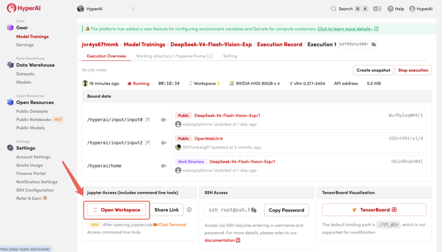Open Servings in the sidebar
442x252 pixels.
[x=25, y=45]
